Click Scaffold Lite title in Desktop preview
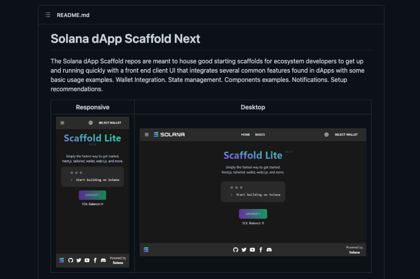 pos(253,155)
